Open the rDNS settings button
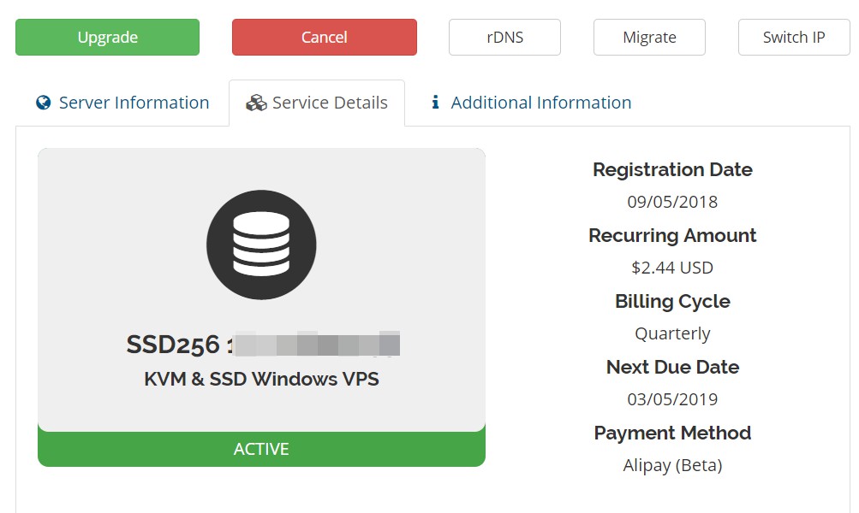Image resolution: width=859 pixels, height=513 pixels. click(504, 38)
